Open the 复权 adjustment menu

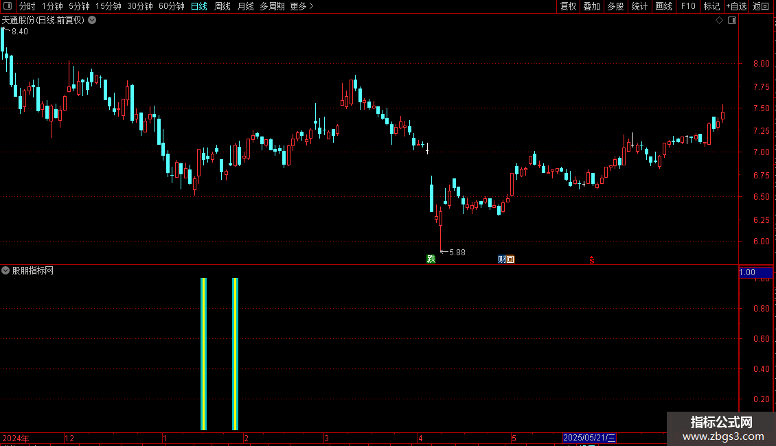click(568, 6)
